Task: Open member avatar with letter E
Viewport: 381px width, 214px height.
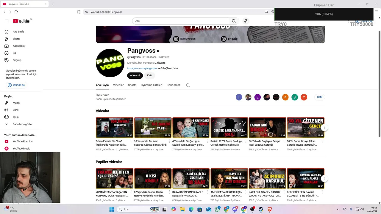Action: pyautogui.click(x=257, y=97)
